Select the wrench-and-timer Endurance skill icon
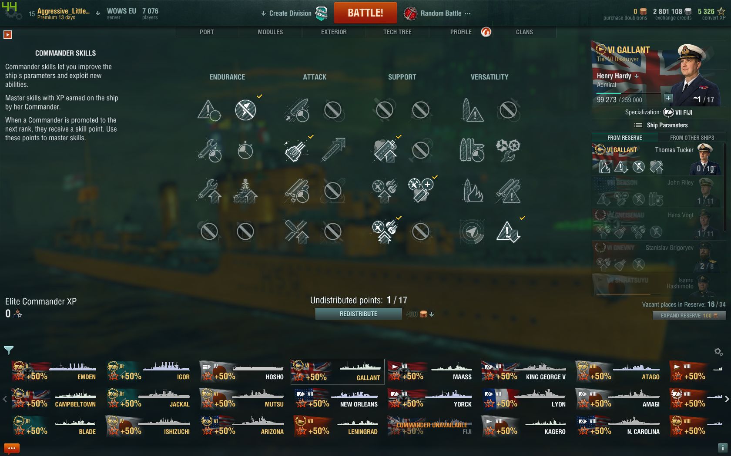 coord(209,150)
